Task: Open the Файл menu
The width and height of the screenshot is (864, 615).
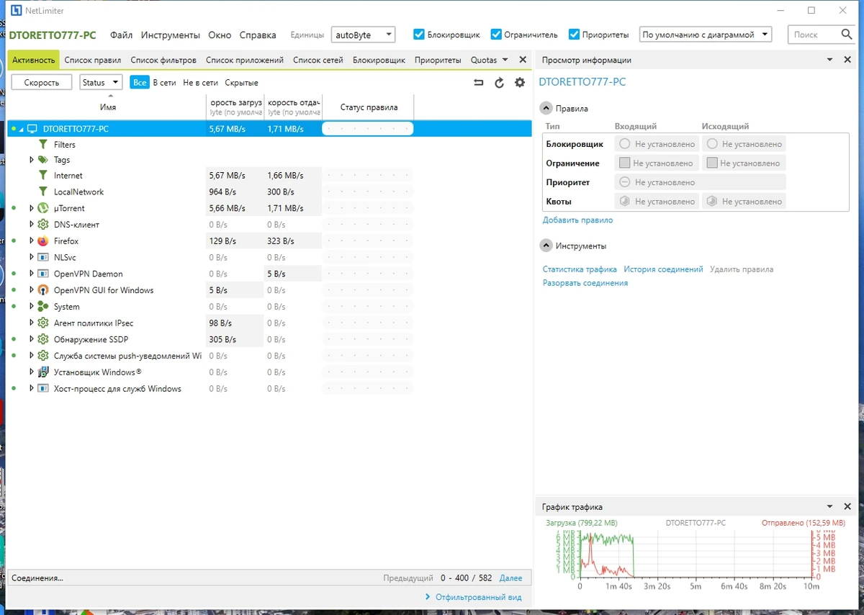Action: pyautogui.click(x=121, y=35)
